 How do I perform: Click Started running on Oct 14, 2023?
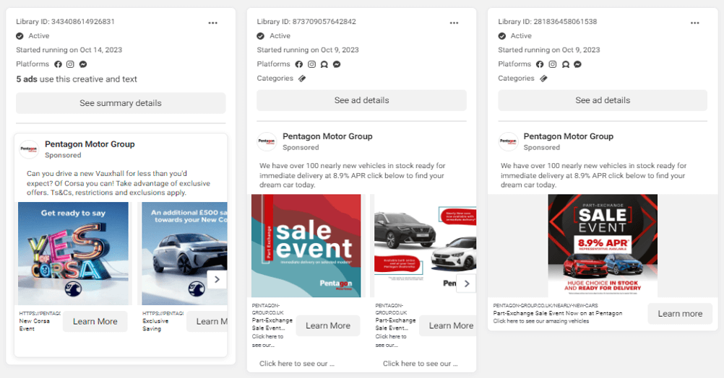tap(69, 50)
